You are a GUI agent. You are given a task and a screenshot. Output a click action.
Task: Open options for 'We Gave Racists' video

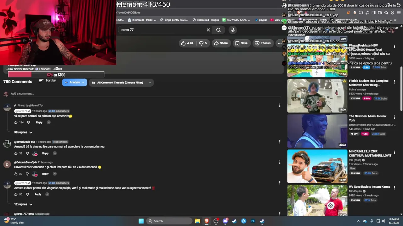pos(394,188)
